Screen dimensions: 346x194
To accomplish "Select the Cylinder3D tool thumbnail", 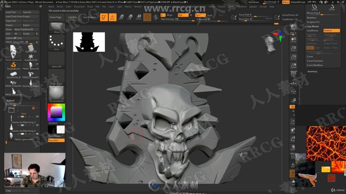I will pyautogui.click(x=31, y=49).
